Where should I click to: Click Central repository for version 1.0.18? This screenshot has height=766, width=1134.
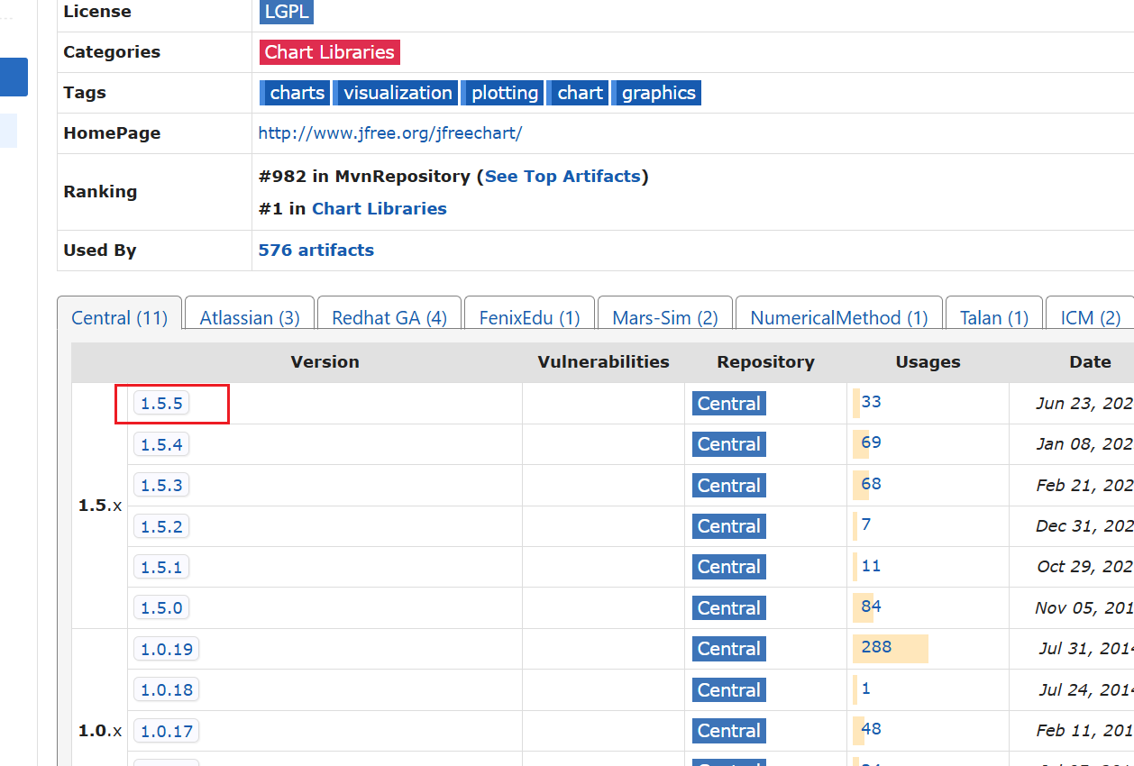tap(729, 690)
